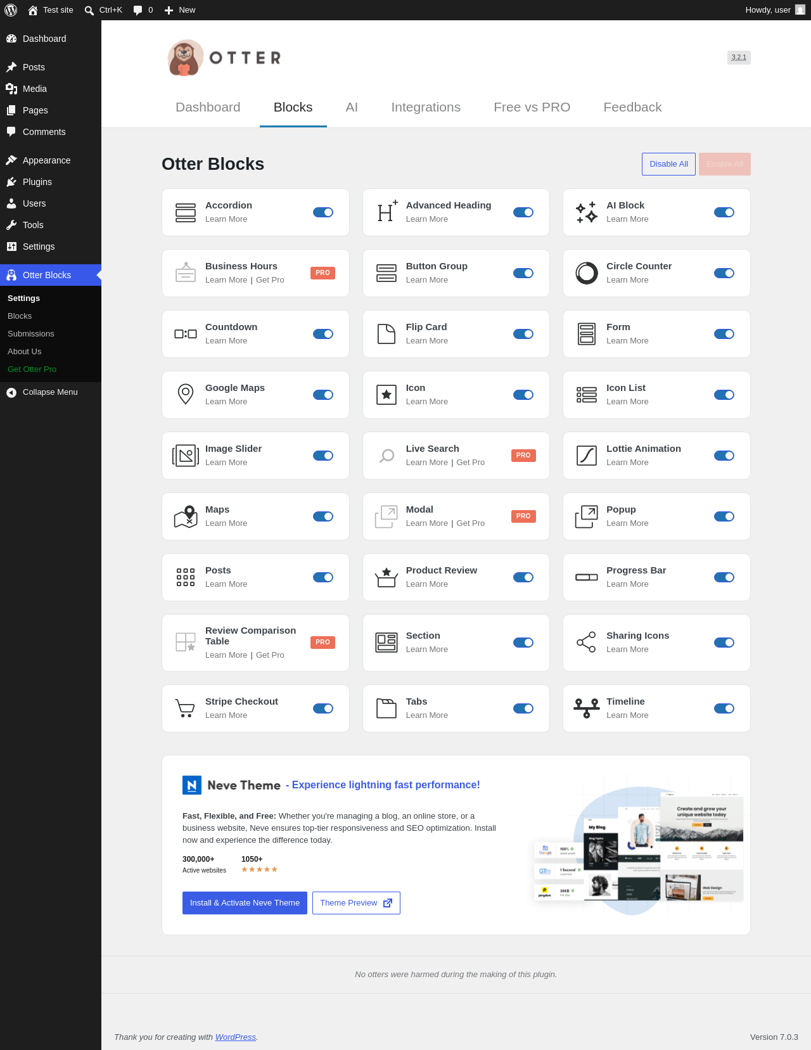Toggle the Countdown block switch
Screen dimensions: 811x1050
coord(323,334)
